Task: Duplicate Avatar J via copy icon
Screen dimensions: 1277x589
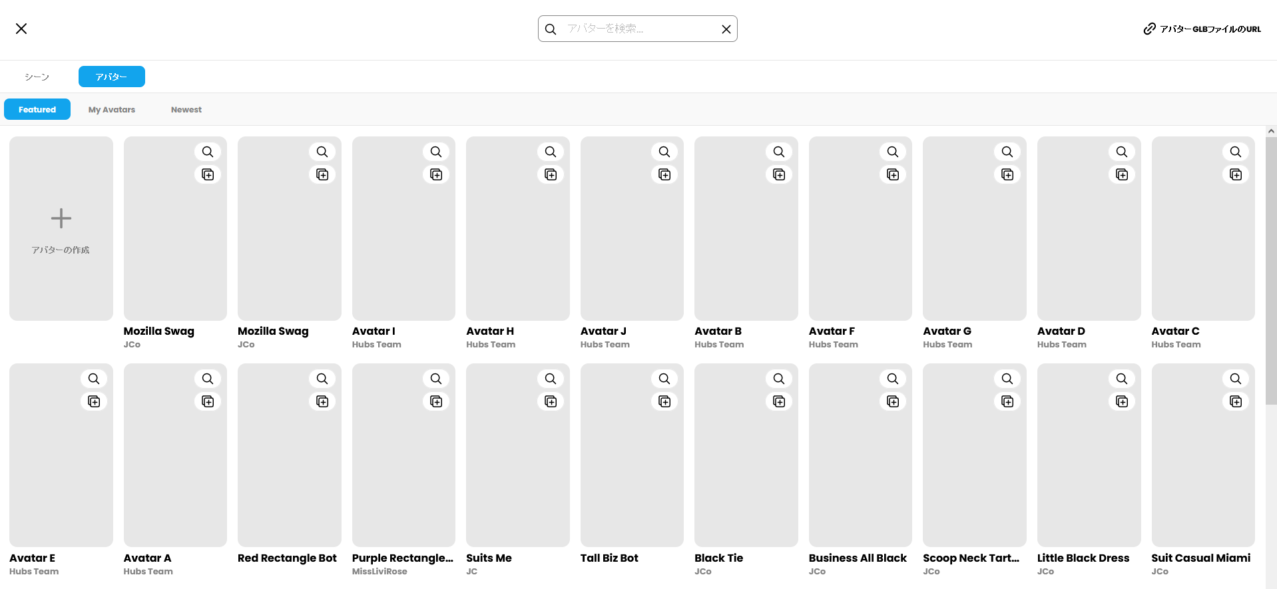Action: tap(664, 174)
